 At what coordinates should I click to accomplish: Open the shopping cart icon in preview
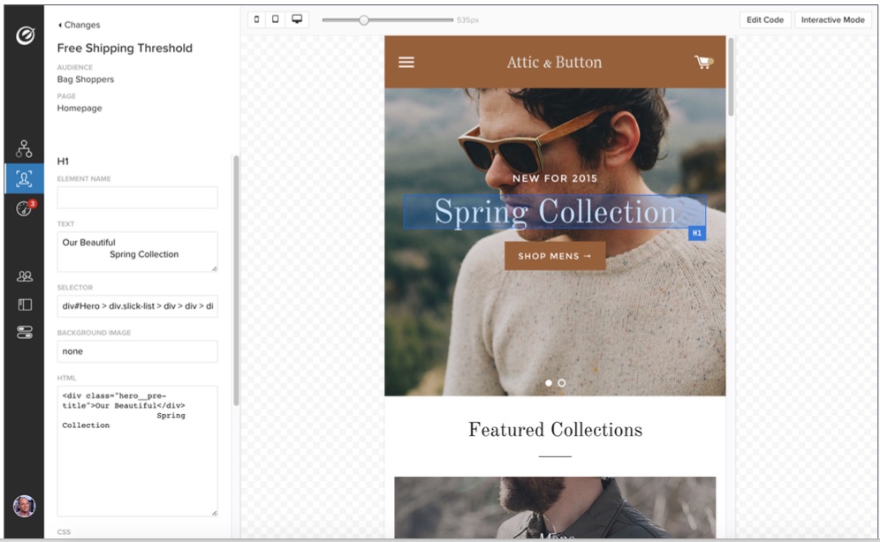tap(703, 62)
